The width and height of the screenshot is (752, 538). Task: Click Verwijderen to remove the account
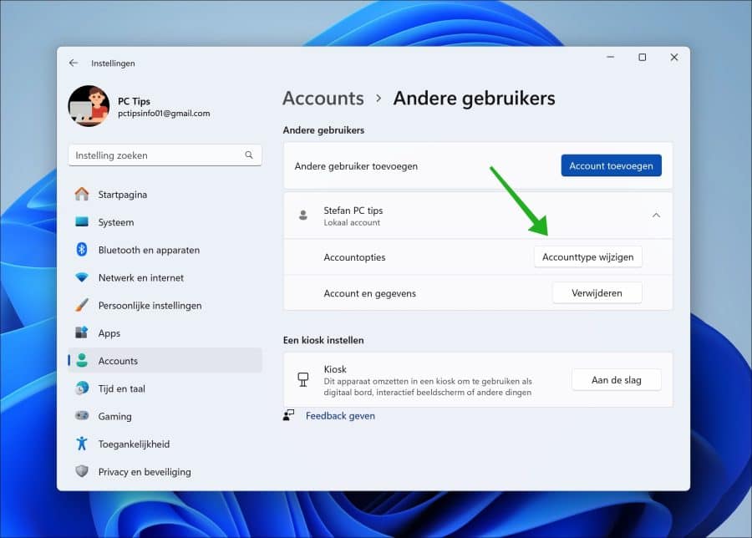tap(597, 292)
